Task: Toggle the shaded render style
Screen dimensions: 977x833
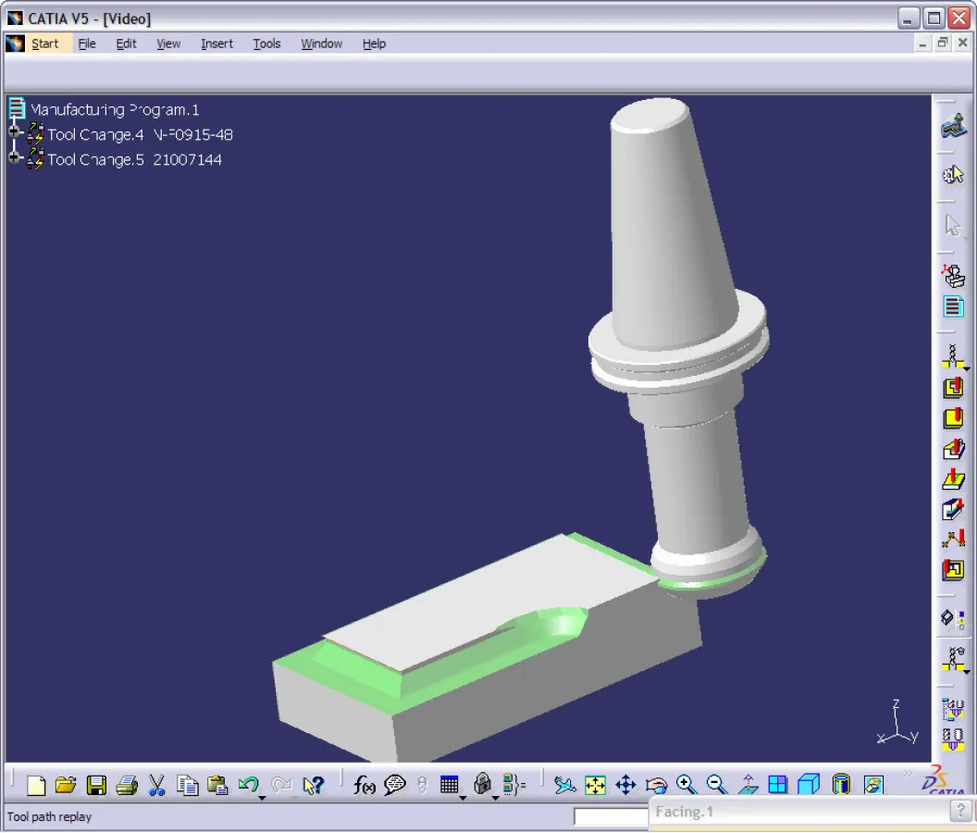Action: [x=809, y=784]
